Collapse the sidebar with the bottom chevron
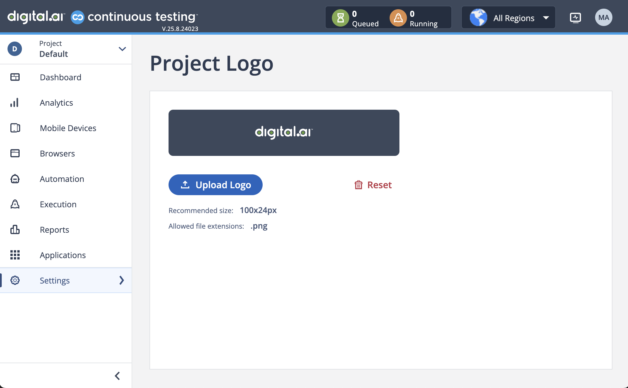628x388 pixels. tap(117, 376)
